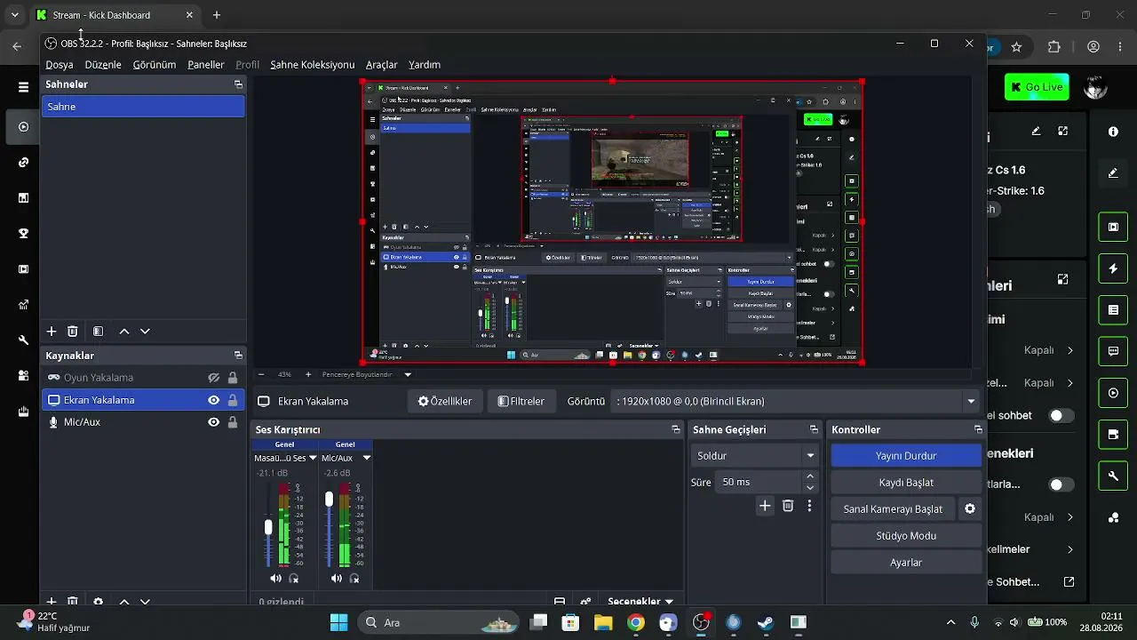Open Chrome tab search dropdown arrow
This screenshot has height=640, width=1137.
tap(14, 15)
